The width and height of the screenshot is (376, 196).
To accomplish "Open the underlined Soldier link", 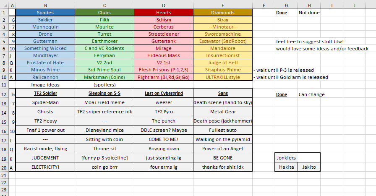I will click(45, 20).
